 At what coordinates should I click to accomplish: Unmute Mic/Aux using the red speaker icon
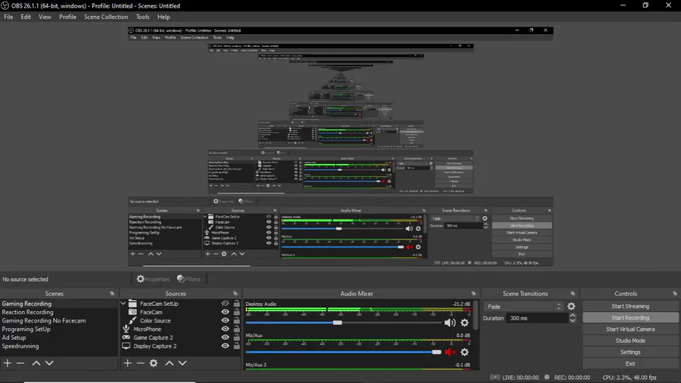point(450,352)
